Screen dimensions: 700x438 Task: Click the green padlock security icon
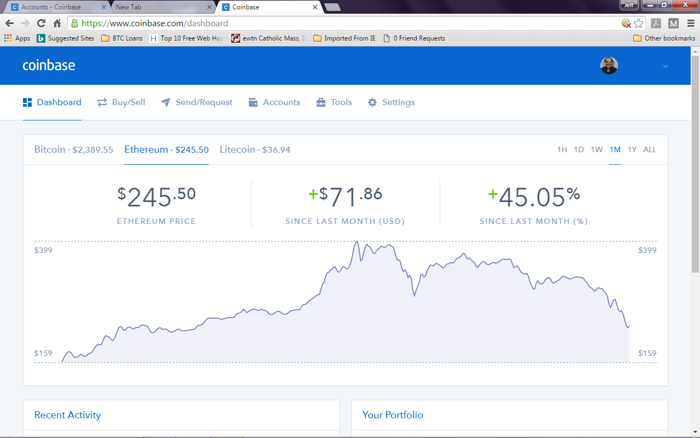(74, 24)
